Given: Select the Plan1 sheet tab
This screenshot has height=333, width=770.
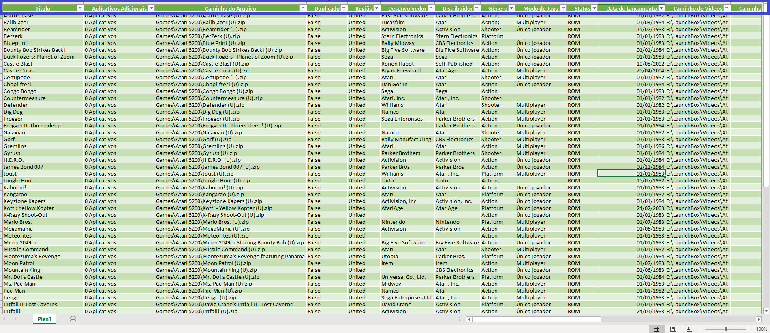Looking at the screenshot, I should (x=45, y=319).
